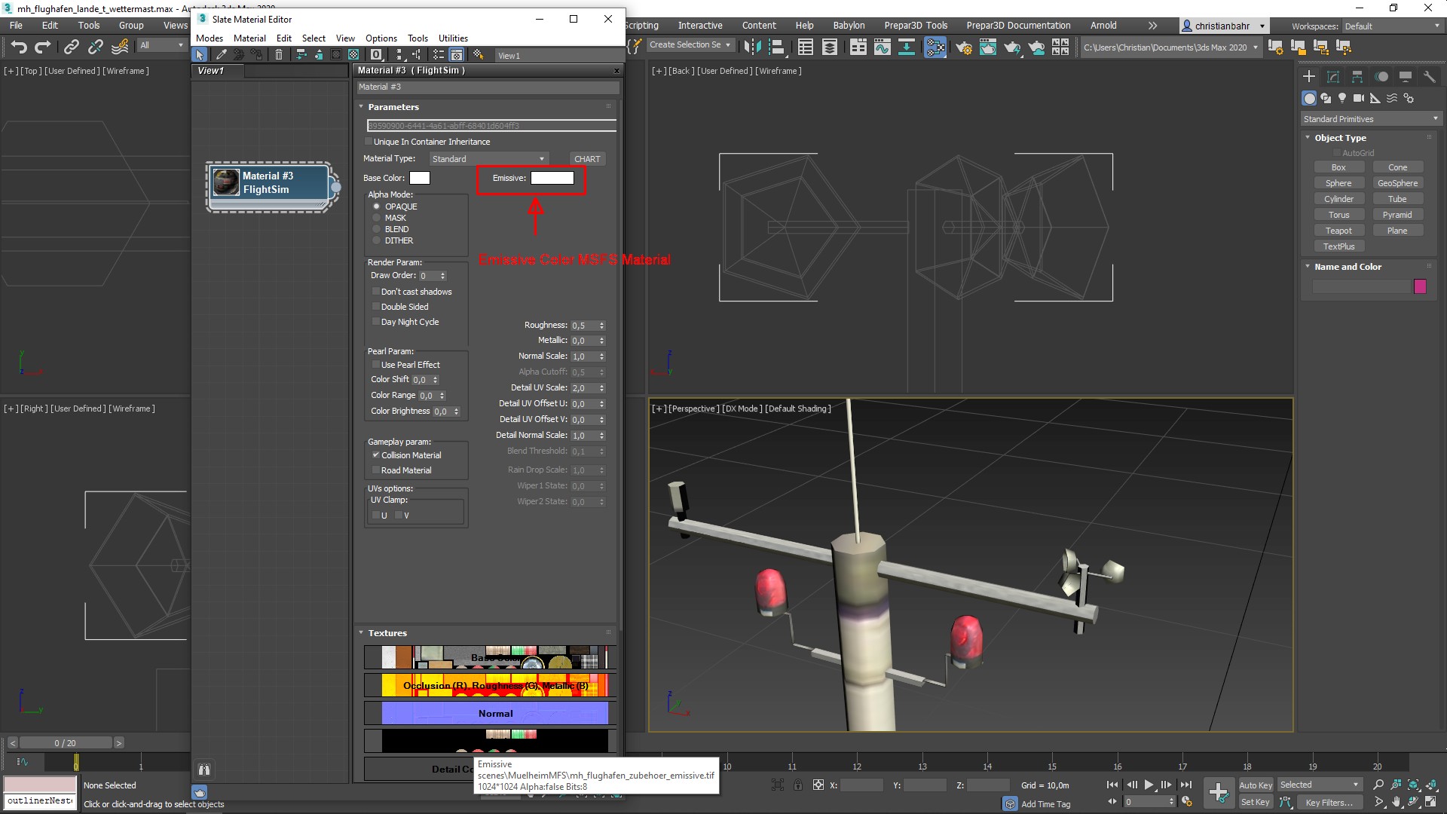The height and width of the screenshot is (814, 1447).
Task: Open the Selected key mode dropdown
Action: pos(1319,785)
